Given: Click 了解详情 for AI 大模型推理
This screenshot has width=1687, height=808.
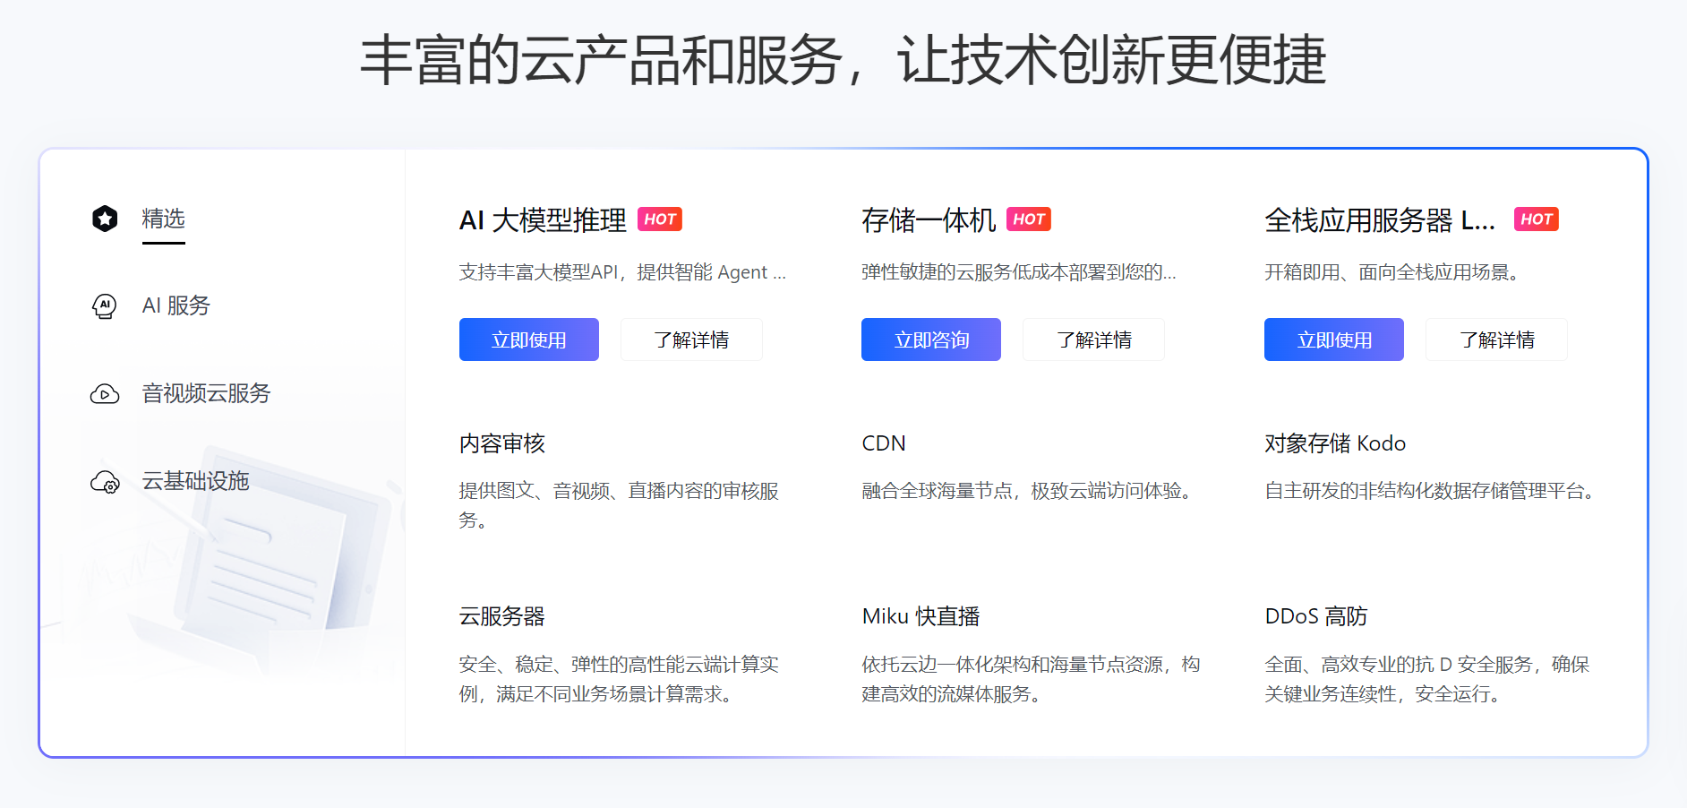Looking at the screenshot, I should coord(691,340).
